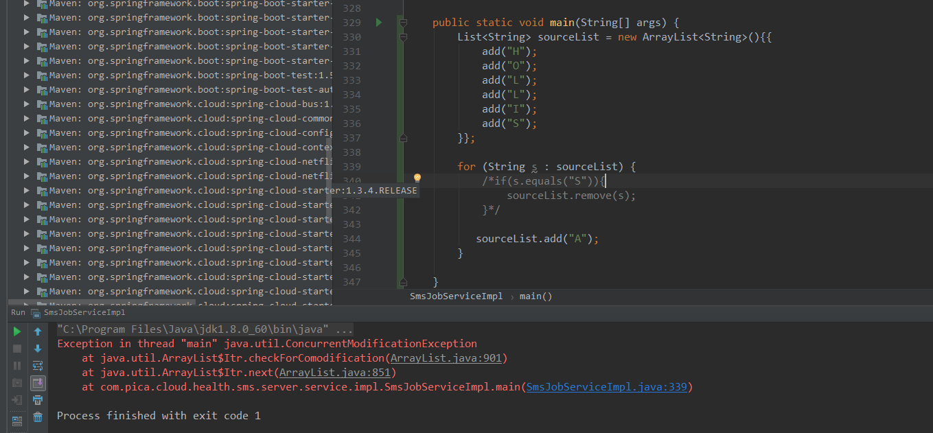The width and height of the screenshot is (933, 433).
Task: Select the SmsJobServiceImpl run tab
Action: tap(84, 312)
